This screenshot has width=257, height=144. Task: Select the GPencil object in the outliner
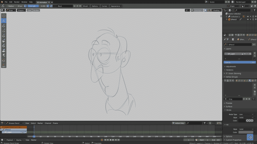point(234,19)
